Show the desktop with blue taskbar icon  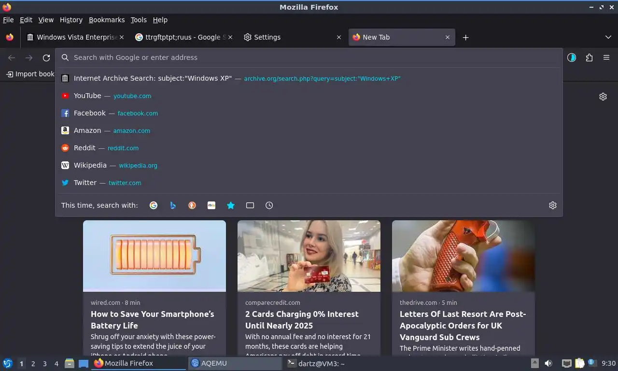(83, 363)
